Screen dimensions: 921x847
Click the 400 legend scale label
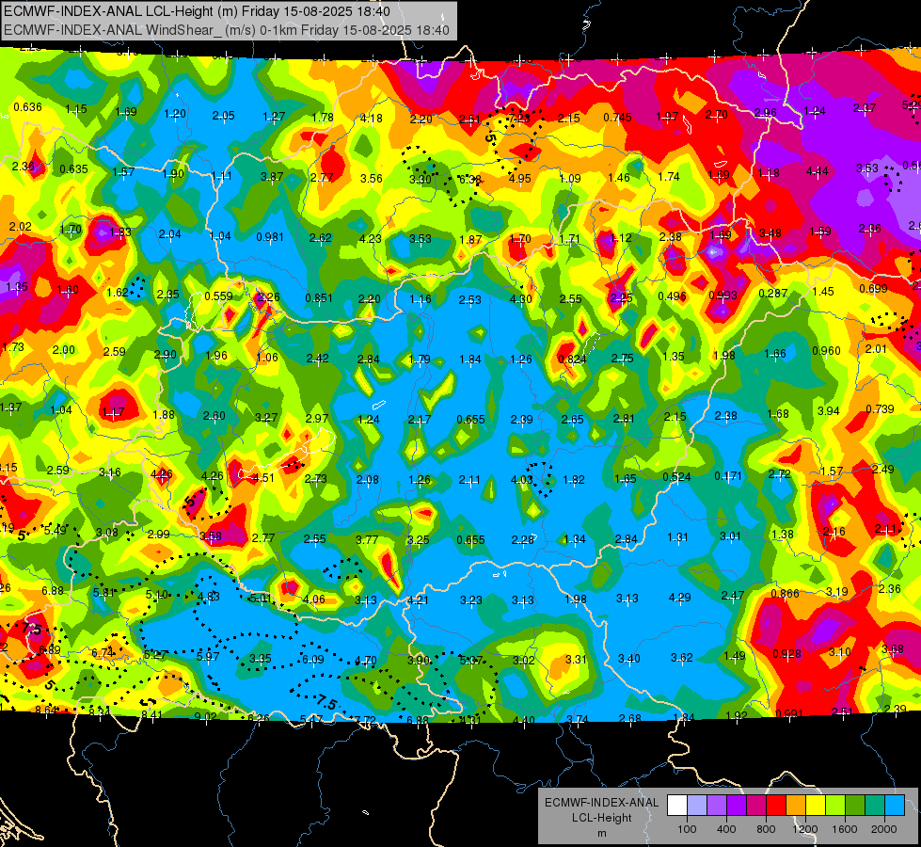point(726,829)
